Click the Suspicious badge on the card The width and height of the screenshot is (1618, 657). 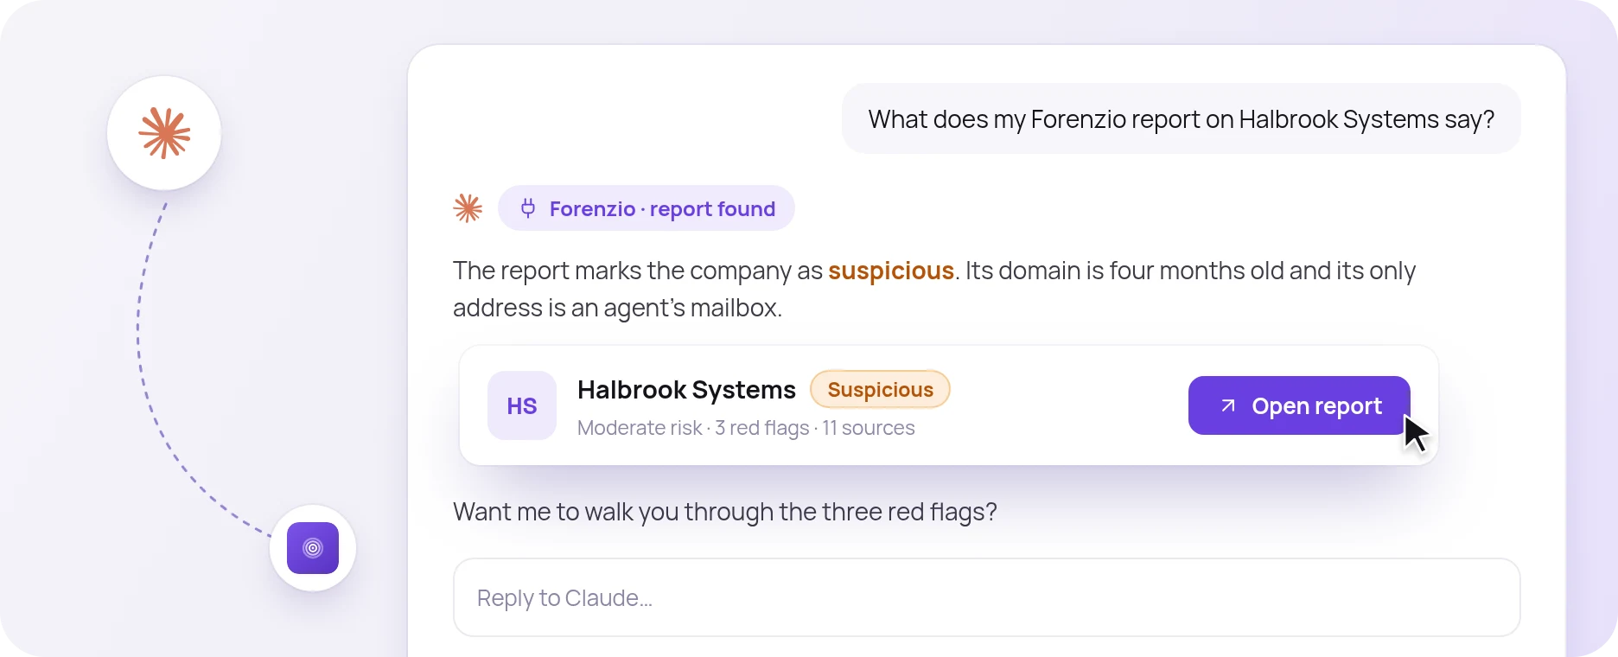880,389
